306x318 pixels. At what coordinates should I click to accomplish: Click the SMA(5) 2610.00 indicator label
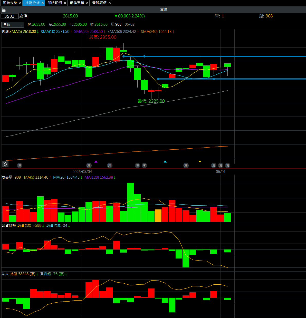[x=24, y=32]
